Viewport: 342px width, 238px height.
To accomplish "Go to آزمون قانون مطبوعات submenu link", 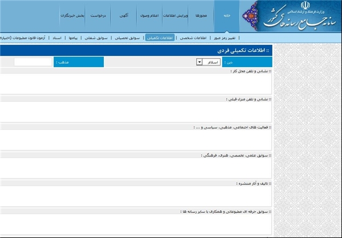I will (x=23, y=38).
